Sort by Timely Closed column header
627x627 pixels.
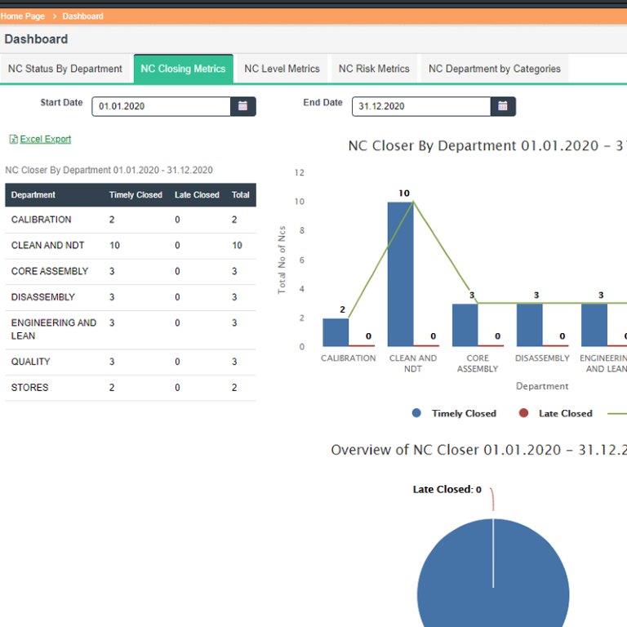136,195
